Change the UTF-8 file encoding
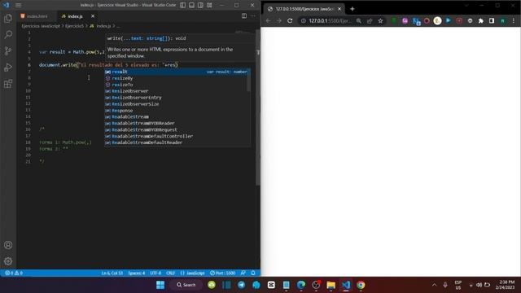The width and height of the screenshot is (521, 293). [155, 273]
